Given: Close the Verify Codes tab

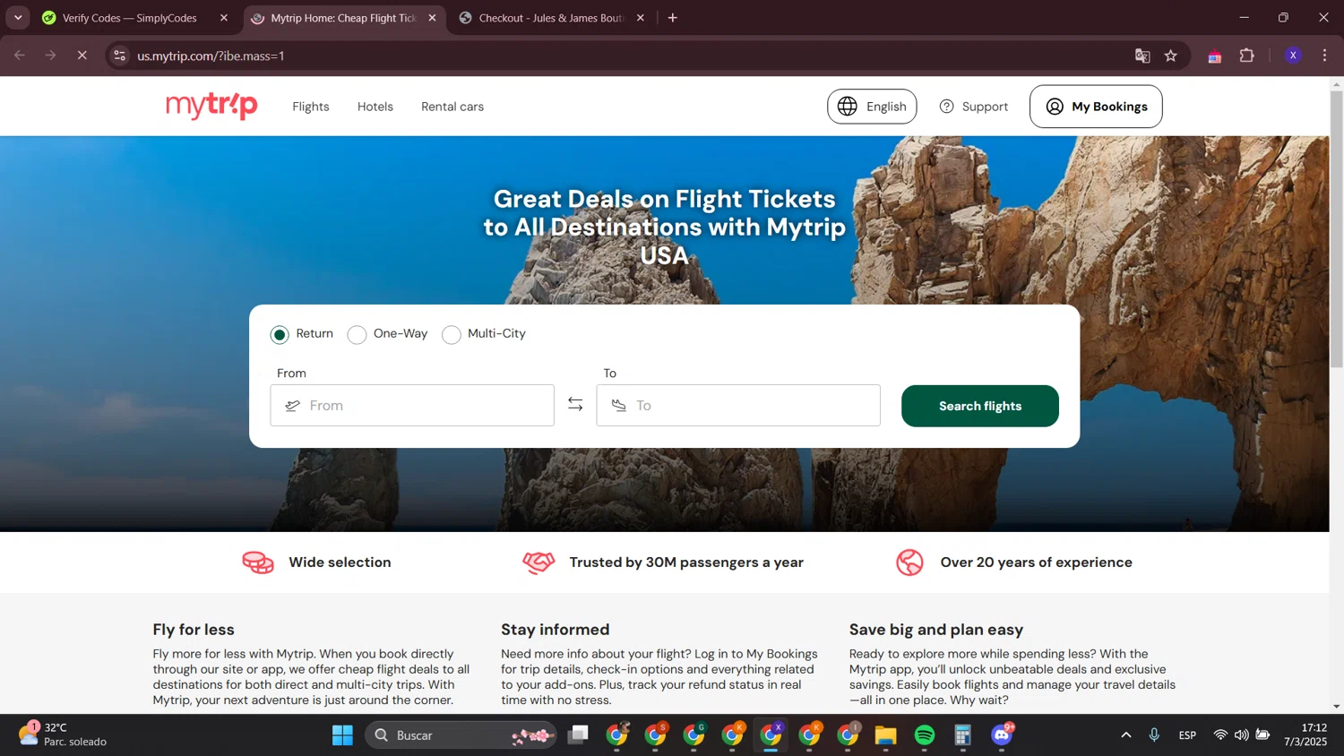Looking at the screenshot, I should coord(224,18).
